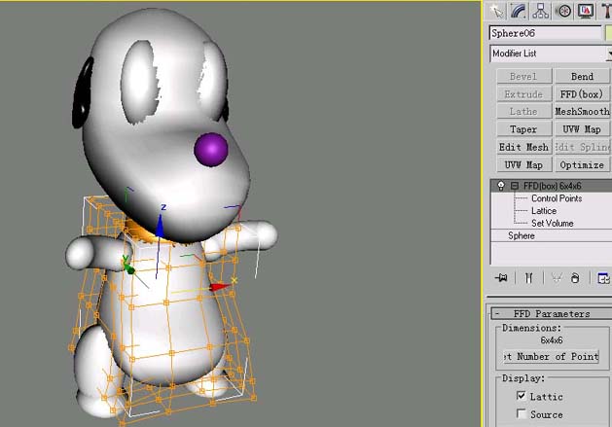Apply the Bend modifier button
The image size is (612, 427).
pos(582,76)
